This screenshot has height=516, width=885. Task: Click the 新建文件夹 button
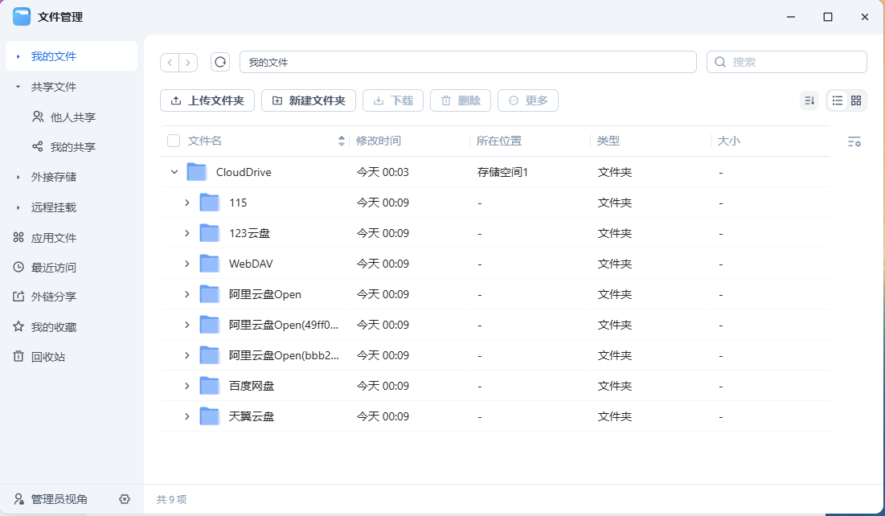pyautogui.click(x=309, y=100)
